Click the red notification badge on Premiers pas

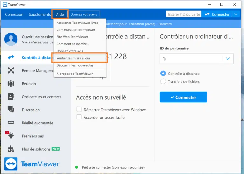pos(7,132)
